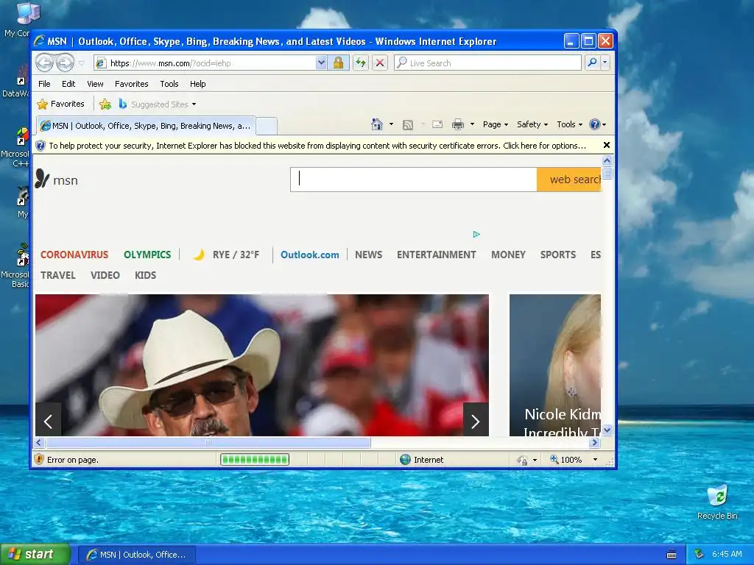Viewport: 754px width, 565px height.
Task: Click Add to Favorites Bar star icon
Action: pos(105,104)
